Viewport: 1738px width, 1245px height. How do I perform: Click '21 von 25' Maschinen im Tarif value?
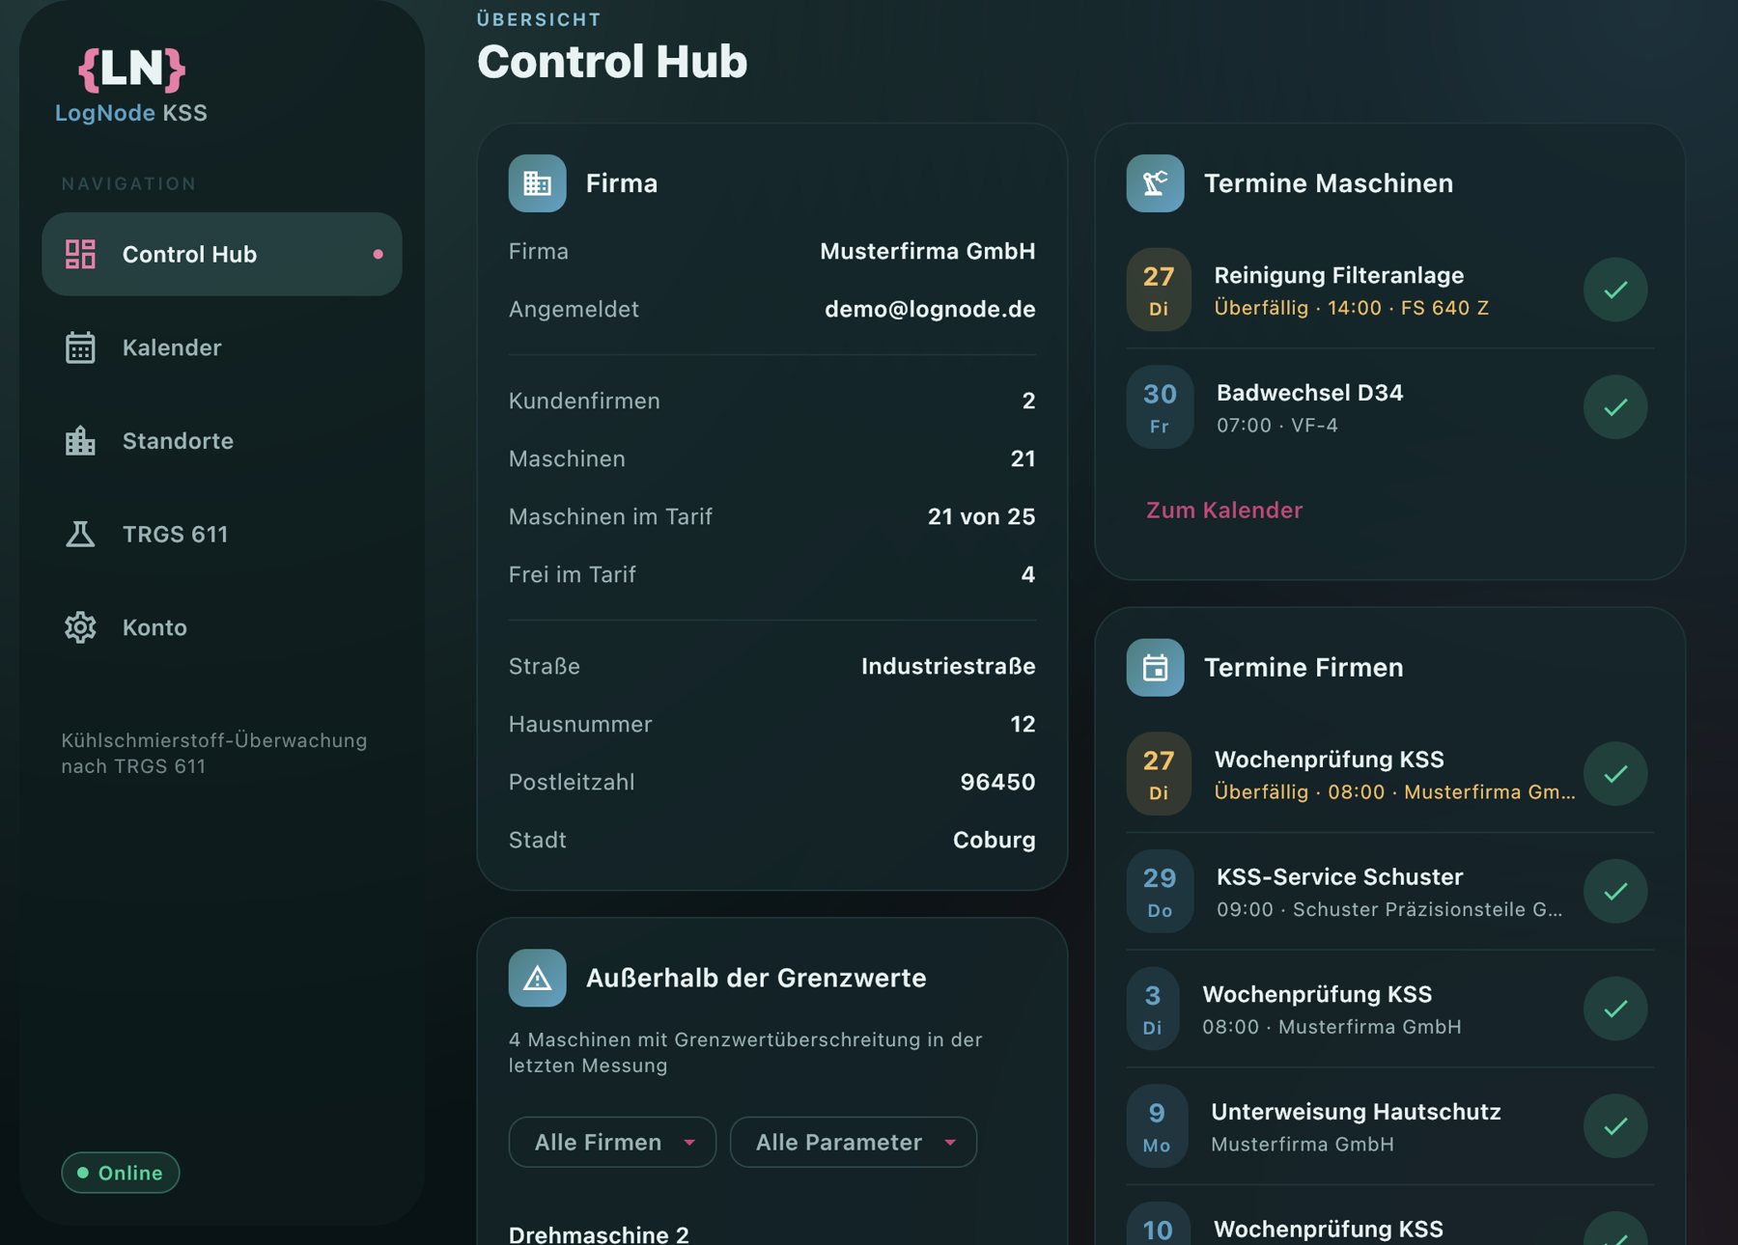pos(981,516)
